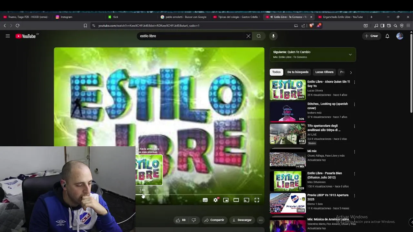The width and height of the screenshot is (413, 232).
Task: Switch to theater mode view
Action: pos(236,200)
